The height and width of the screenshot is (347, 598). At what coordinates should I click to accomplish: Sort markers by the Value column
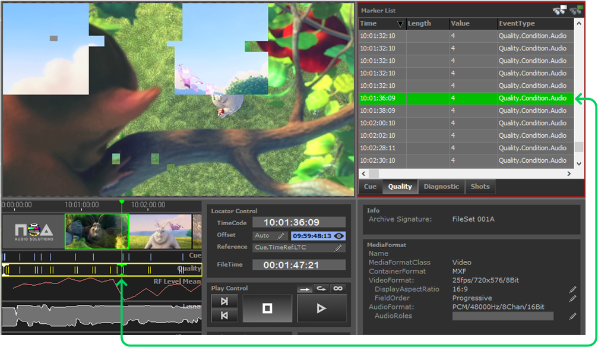pyautogui.click(x=474, y=23)
